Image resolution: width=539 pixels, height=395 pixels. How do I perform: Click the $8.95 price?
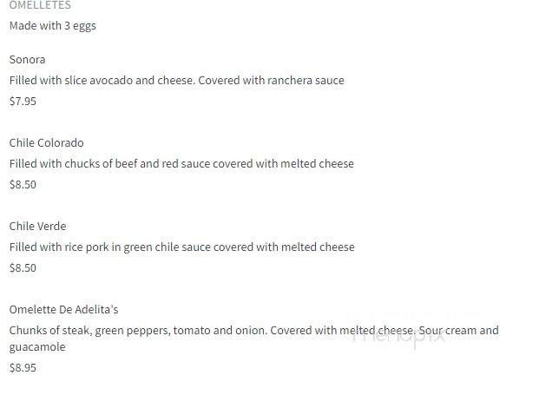[x=23, y=368]
